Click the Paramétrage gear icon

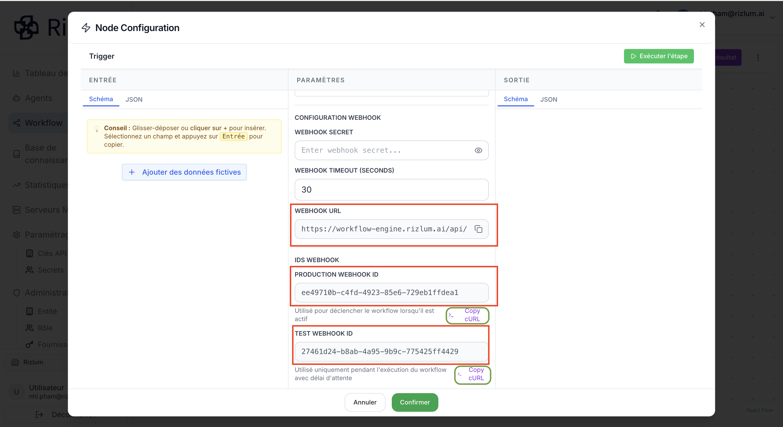(x=16, y=235)
